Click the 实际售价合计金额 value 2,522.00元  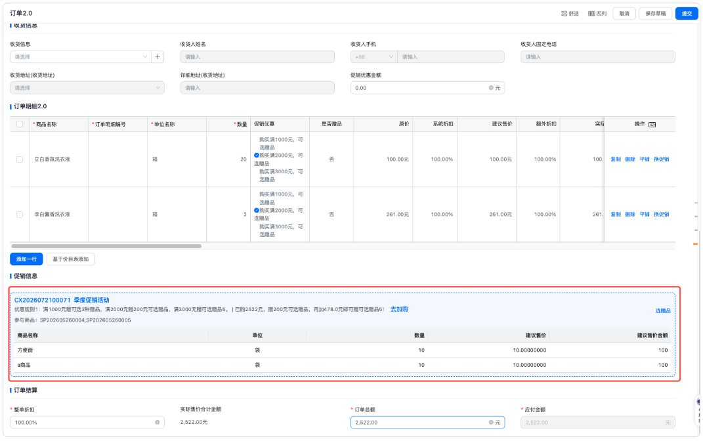tap(194, 422)
